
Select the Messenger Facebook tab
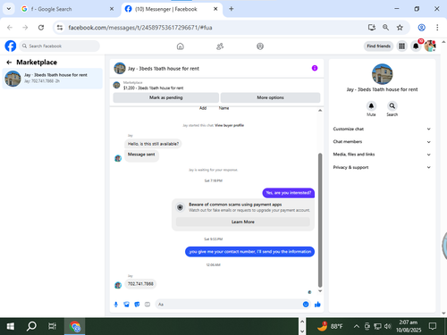171,9
